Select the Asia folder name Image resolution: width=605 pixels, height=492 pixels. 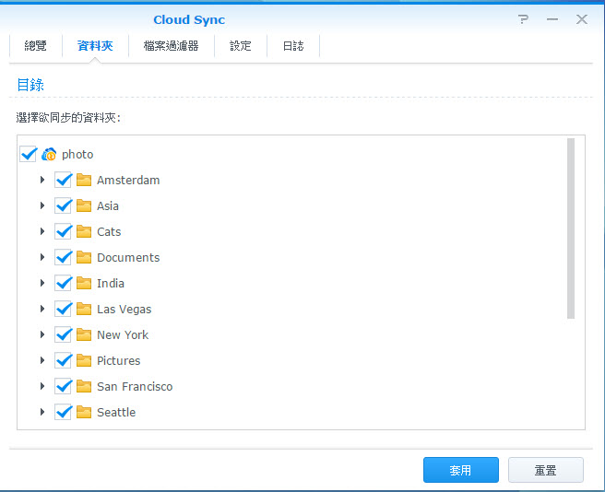tap(108, 205)
